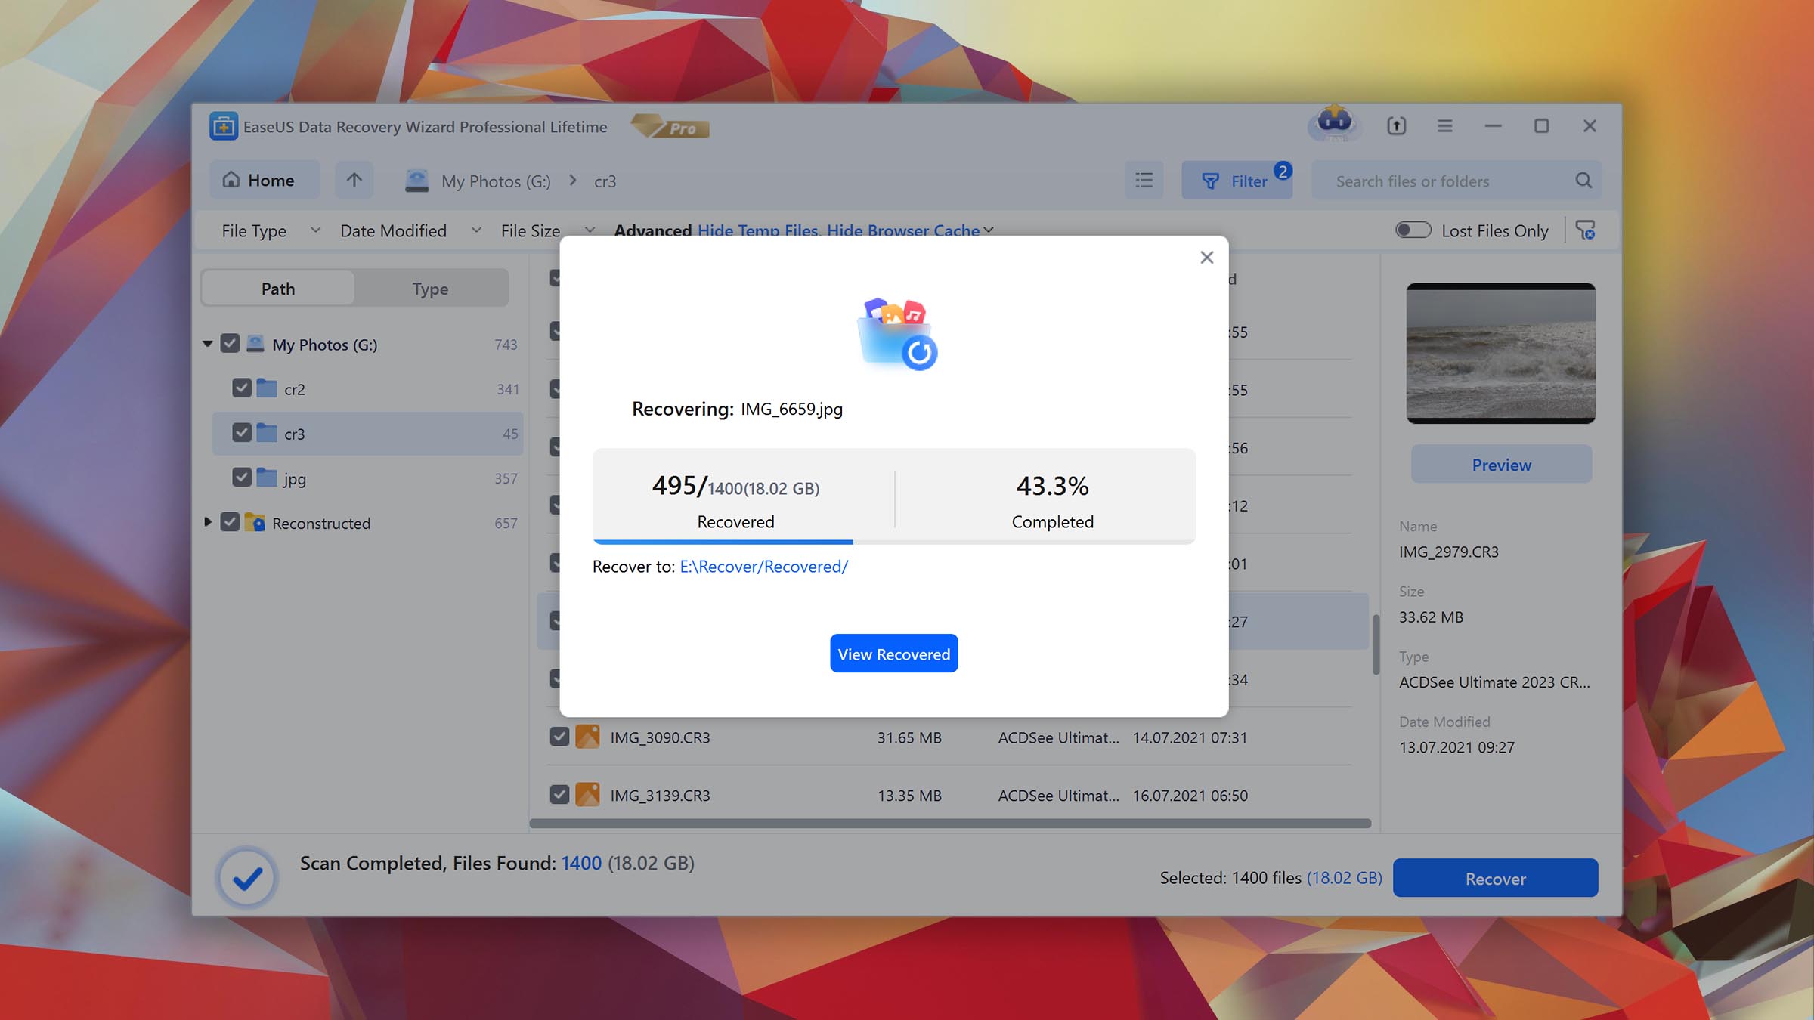Expand the Reconstructed tree node
The width and height of the screenshot is (1814, 1020).
(x=207, y=522)
